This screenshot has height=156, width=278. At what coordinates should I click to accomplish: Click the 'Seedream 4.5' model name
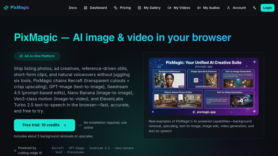pyautogui.click(x=99, y=148)
